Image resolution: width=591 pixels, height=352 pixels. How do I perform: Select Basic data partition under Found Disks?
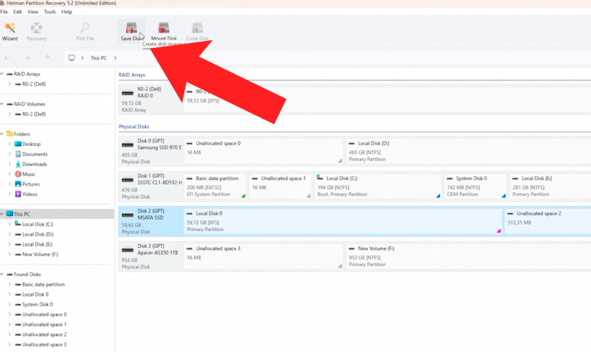pyautogui.click(x=43, y=284)
